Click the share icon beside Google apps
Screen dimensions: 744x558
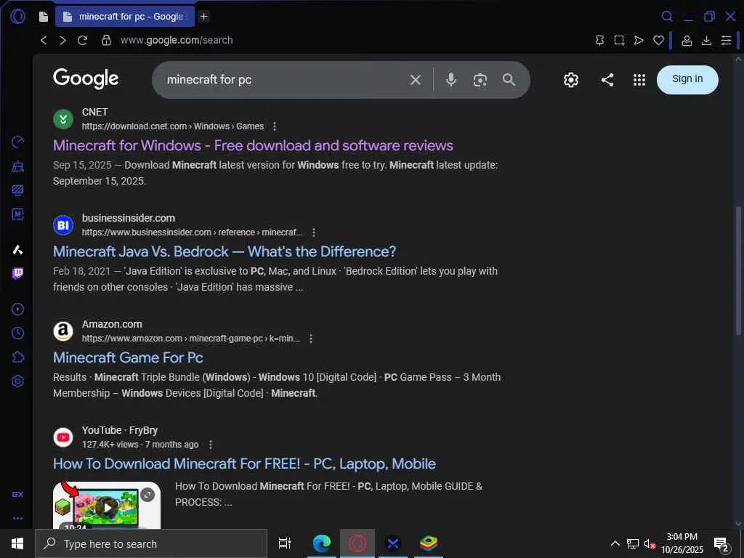pos(607,80)
